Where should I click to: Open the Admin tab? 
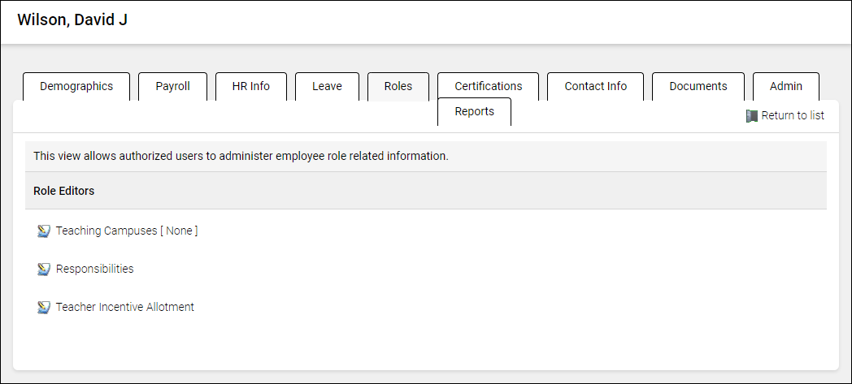point(786,87)
